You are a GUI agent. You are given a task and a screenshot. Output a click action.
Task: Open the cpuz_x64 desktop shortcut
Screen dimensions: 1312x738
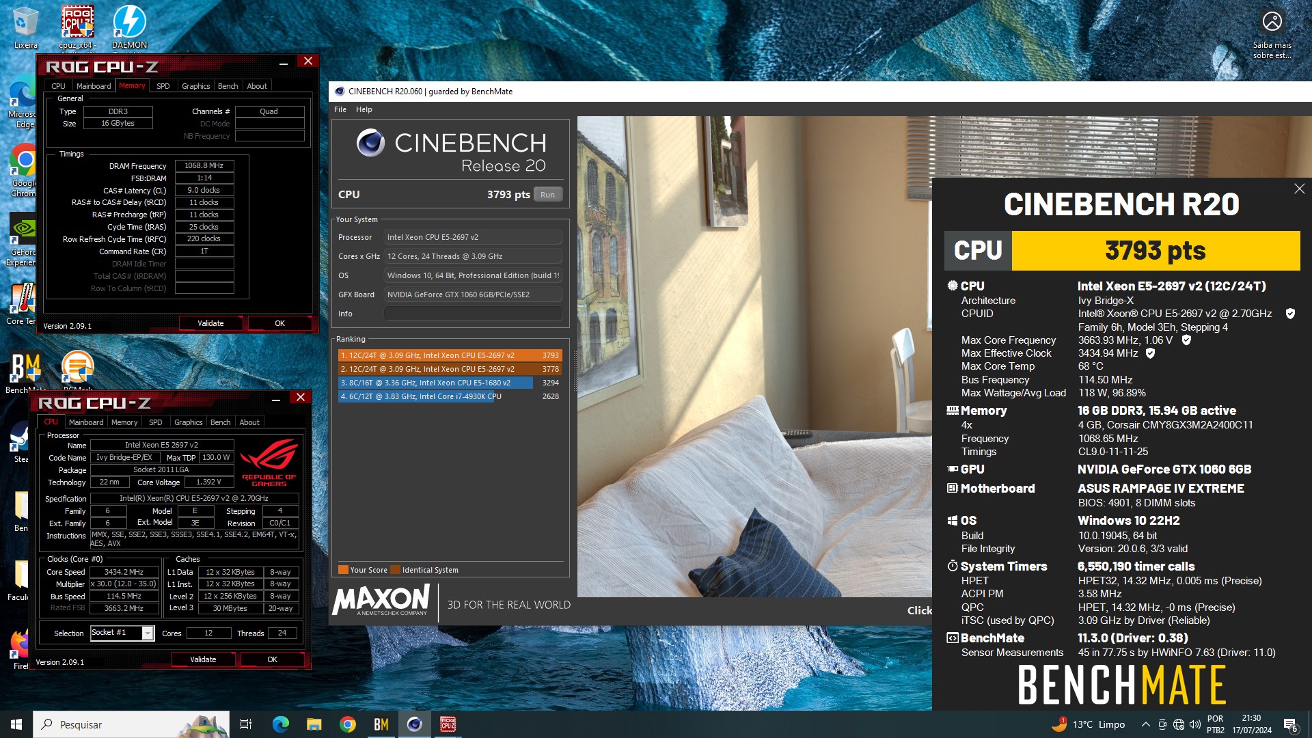(x=77, y=27)
